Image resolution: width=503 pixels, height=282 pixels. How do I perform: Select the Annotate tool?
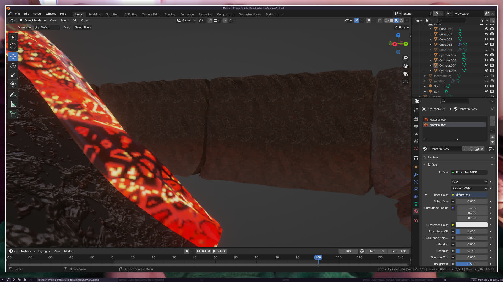(13, 95)
